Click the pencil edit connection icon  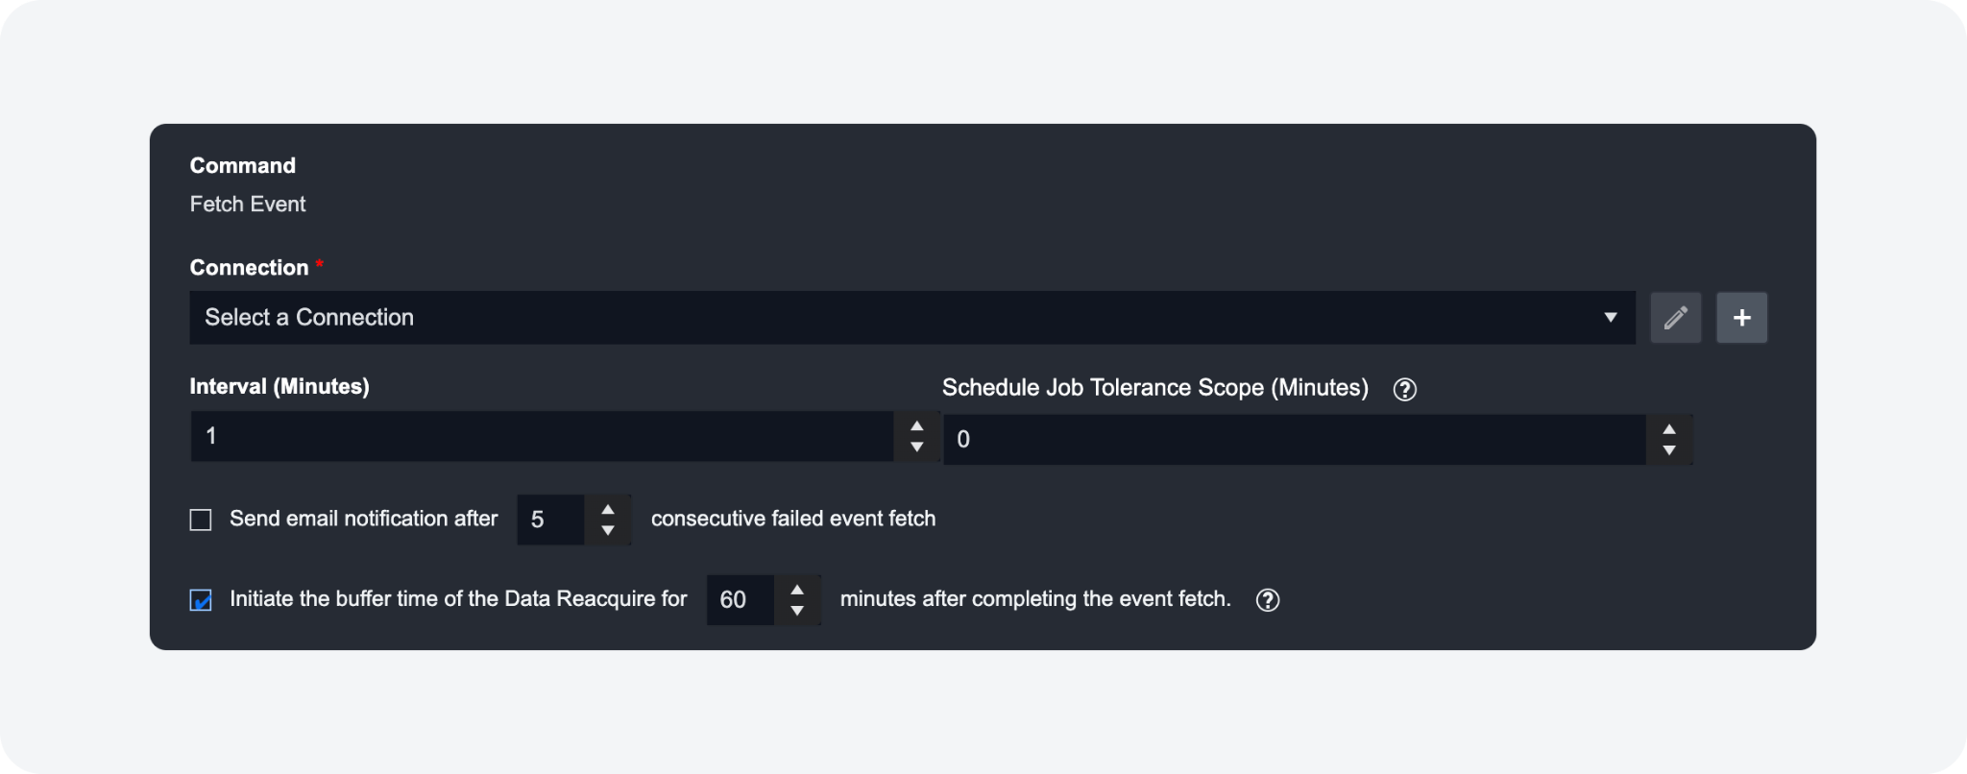(1675, 318)
